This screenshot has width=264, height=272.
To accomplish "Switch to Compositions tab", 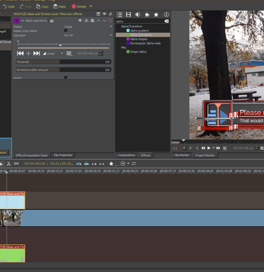I will coord(126,155).
